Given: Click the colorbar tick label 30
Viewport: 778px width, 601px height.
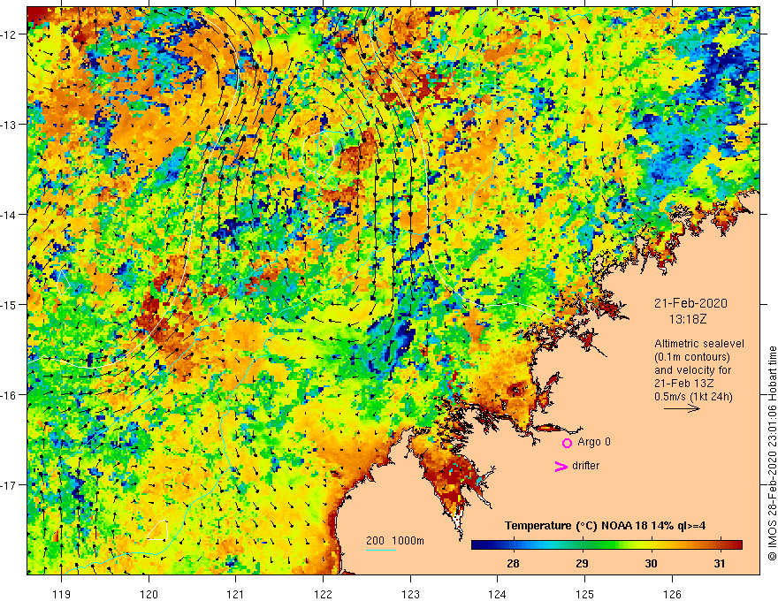Looking at the screenshot, I should (x=651, y=563).
